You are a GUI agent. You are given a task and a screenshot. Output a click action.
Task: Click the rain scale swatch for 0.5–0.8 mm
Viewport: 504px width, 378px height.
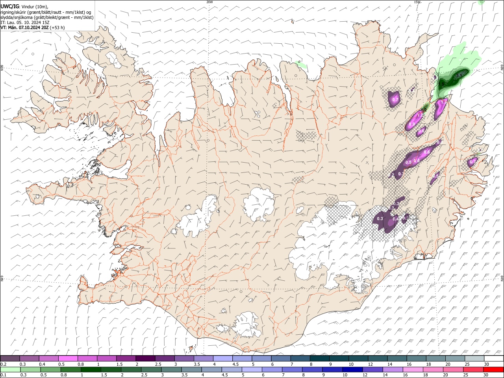(51, 369)
